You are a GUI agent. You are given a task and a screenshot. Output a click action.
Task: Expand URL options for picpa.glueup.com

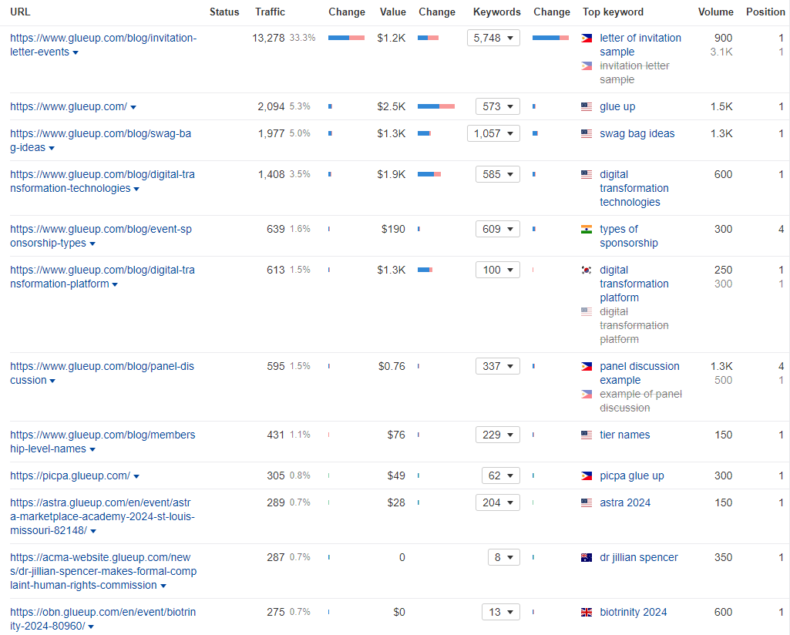coord(136,476)
